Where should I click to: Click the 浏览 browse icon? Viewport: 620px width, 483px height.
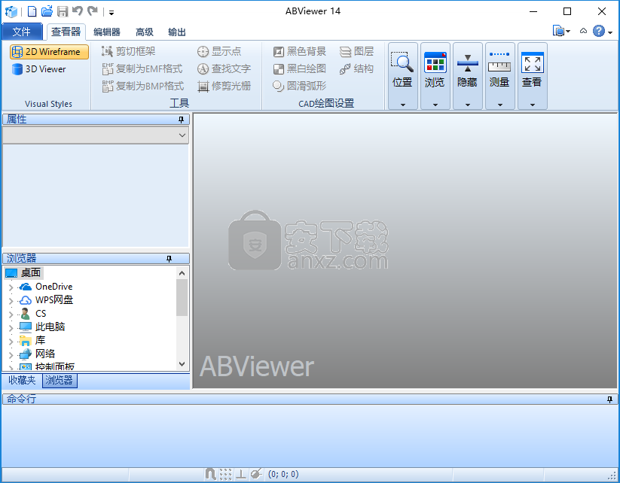click(435, 62)
